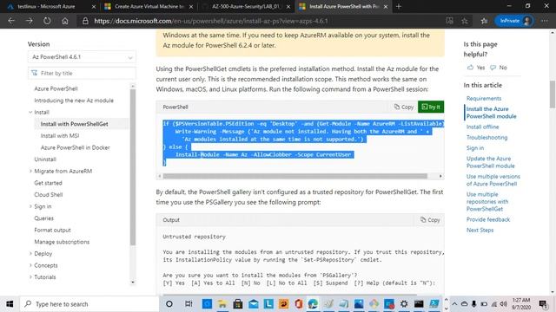Open File Explorer from taskbar

[222, 304]
